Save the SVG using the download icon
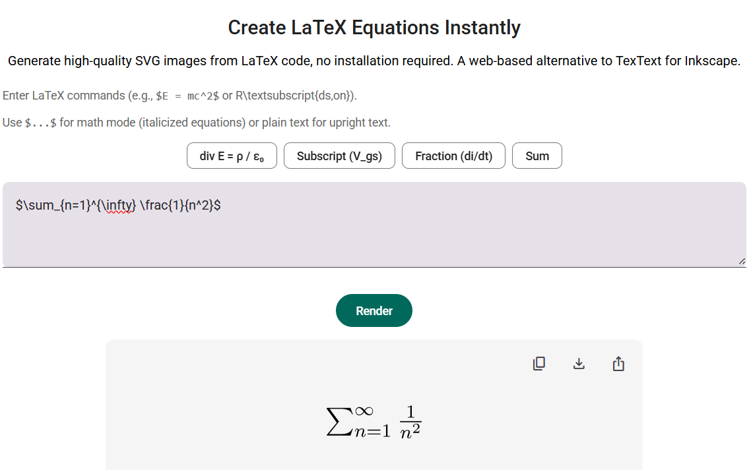The height and width of the screenshot is (470, 749). coord(579,363)
